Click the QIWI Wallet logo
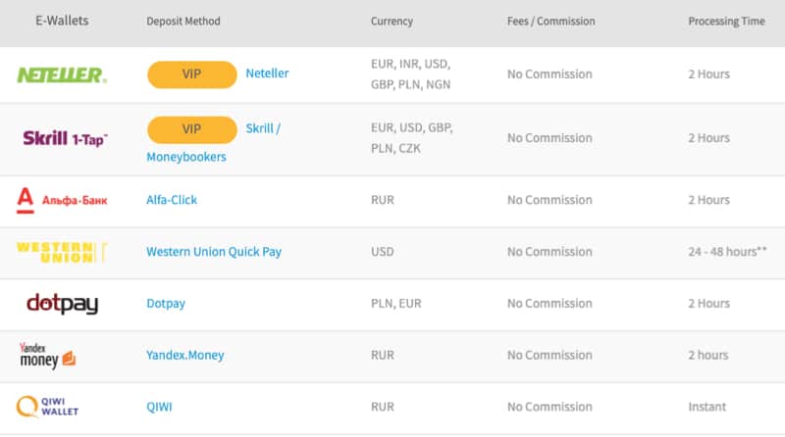Viewport: 785px width, 437px height. tap(47, 407)
